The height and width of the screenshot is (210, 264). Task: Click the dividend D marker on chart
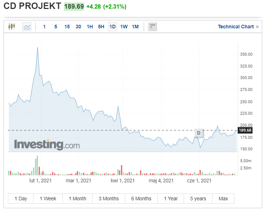(x=199, y=133)
